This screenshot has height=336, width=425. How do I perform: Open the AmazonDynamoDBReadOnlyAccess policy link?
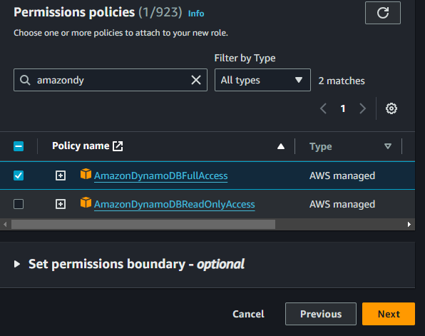174,204
